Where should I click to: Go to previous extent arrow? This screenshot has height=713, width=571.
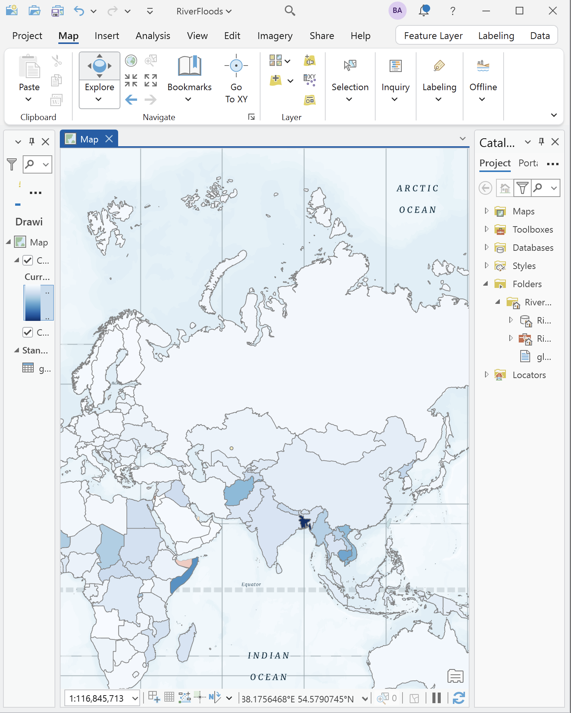point(131,100)
